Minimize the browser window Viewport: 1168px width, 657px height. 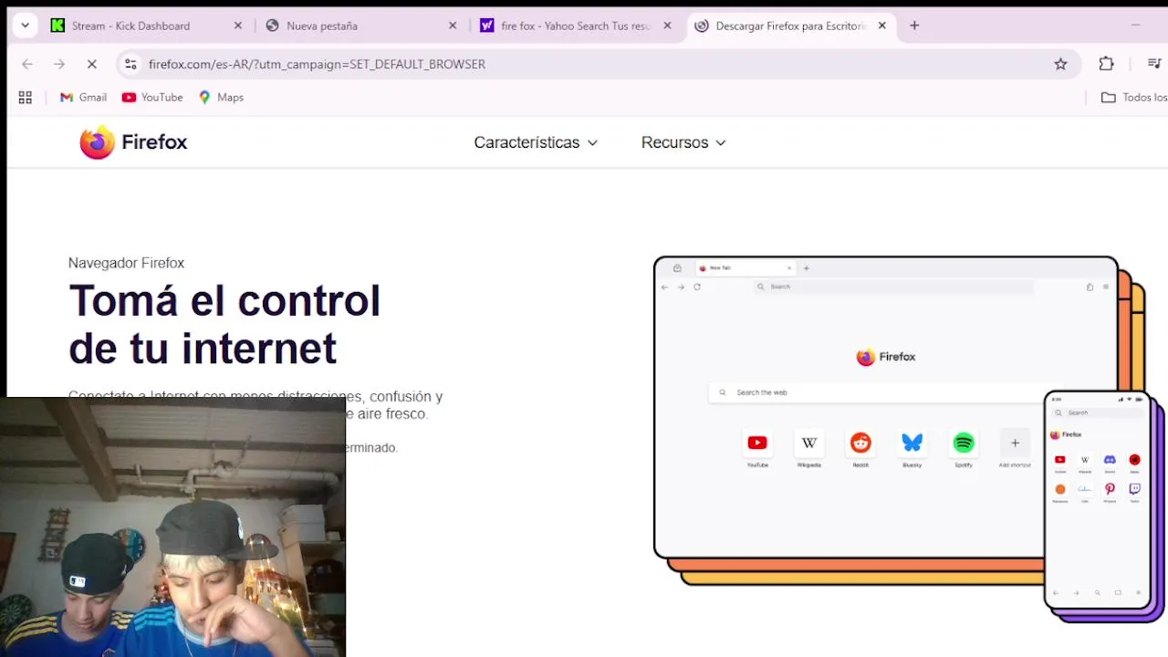(x=1135, y=26)
